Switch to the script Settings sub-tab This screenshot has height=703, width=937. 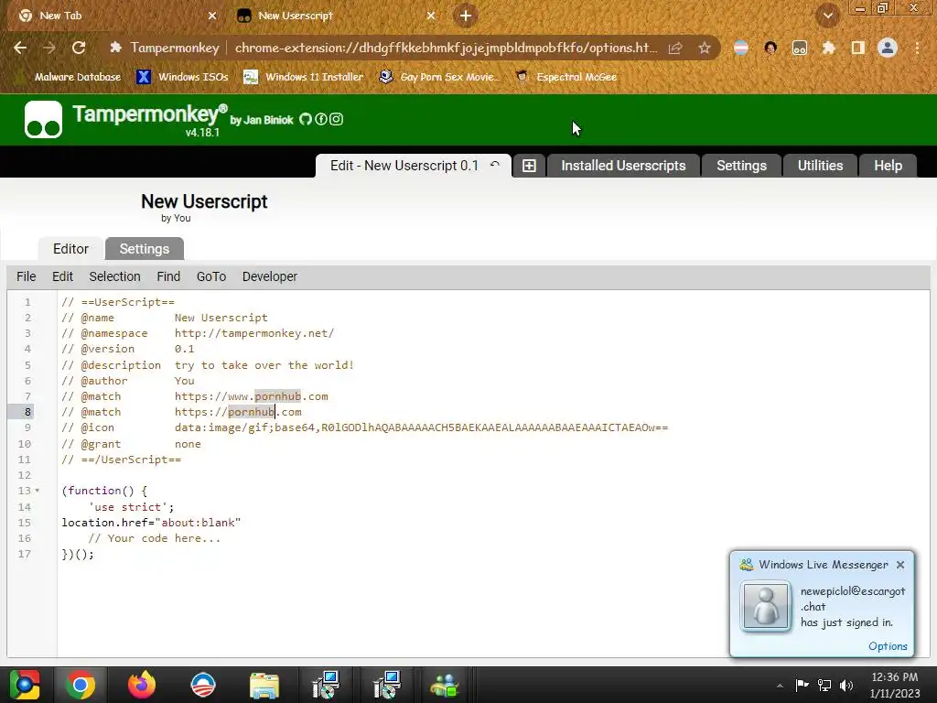coord(144,249)
